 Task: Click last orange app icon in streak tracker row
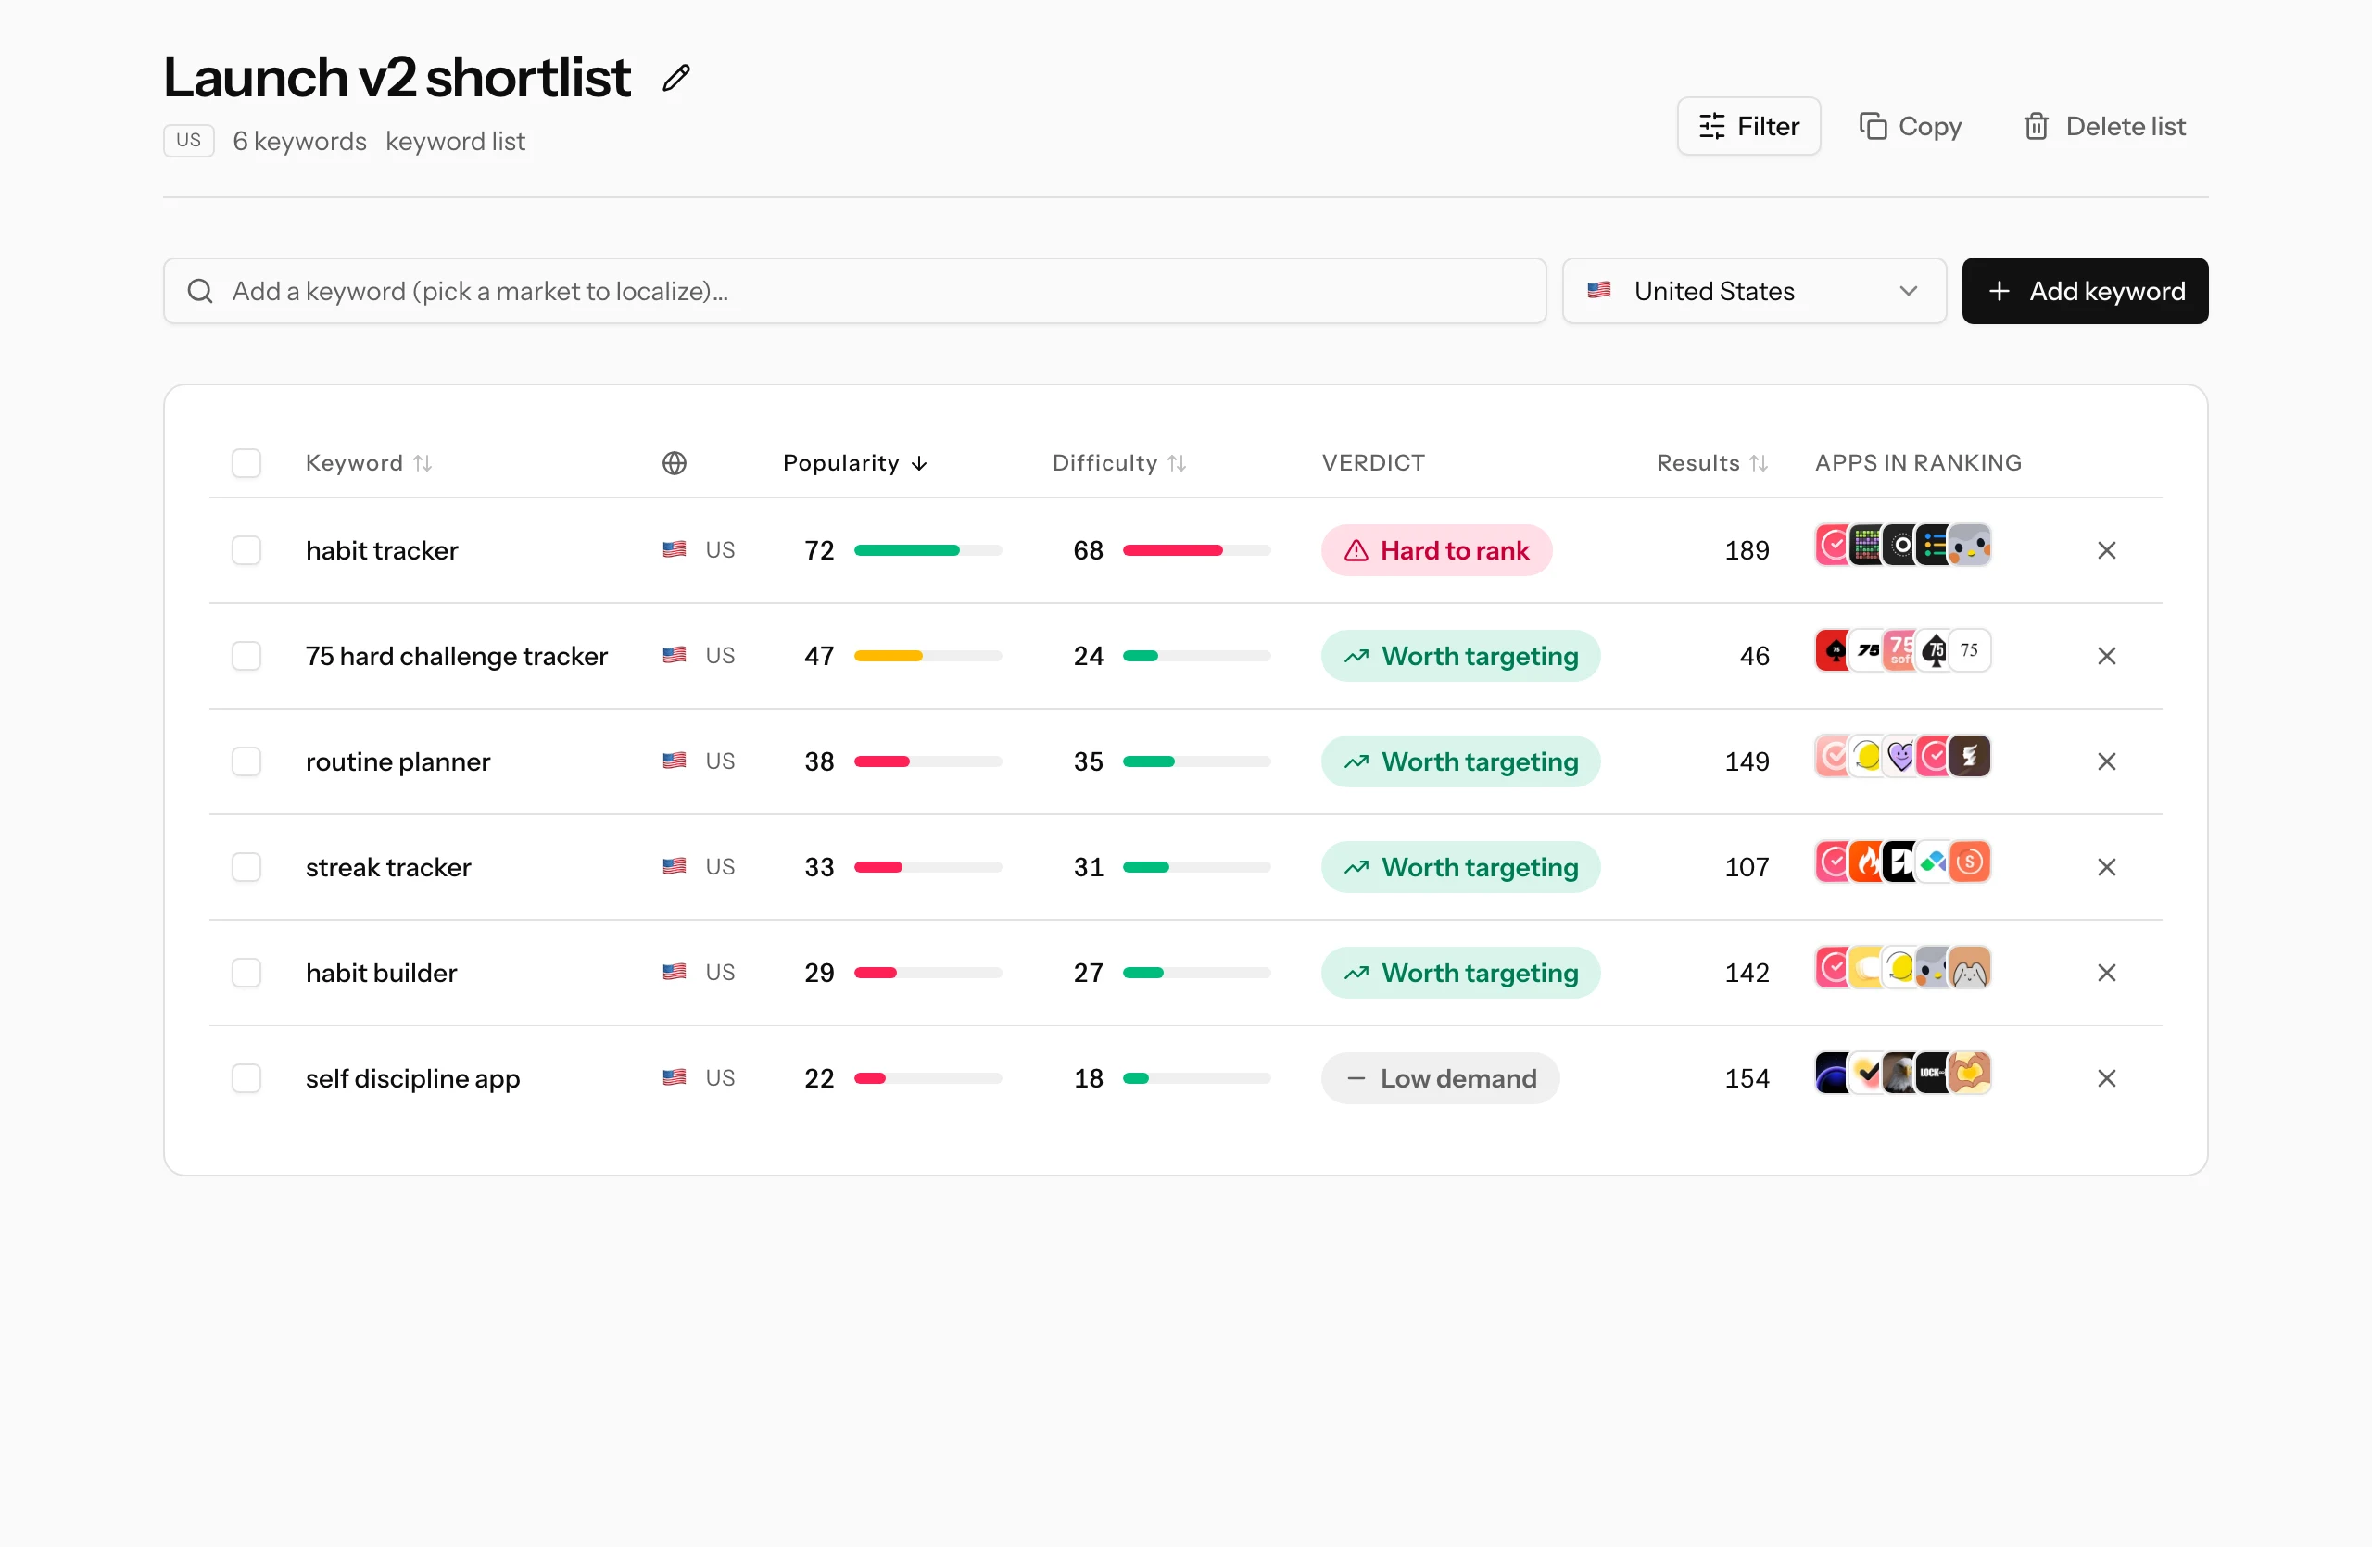[x=1971, y=862]
